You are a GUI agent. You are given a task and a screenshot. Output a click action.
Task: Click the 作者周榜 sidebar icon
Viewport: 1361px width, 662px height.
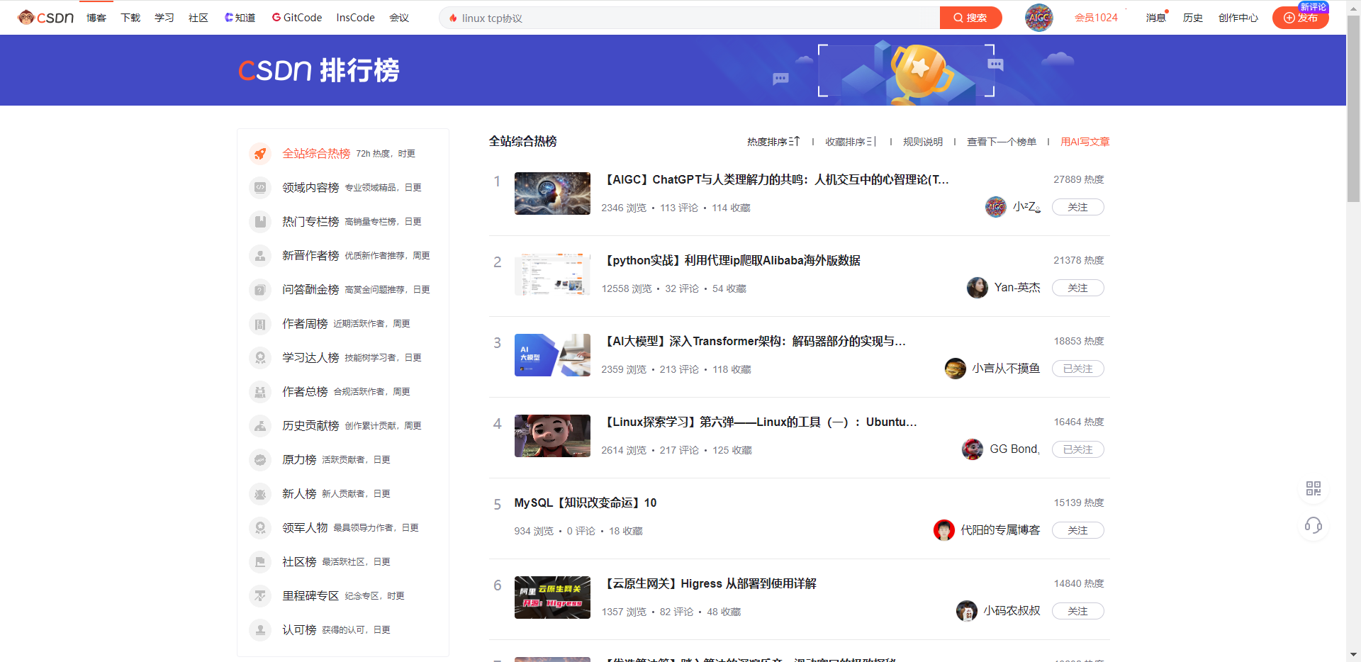260,323
